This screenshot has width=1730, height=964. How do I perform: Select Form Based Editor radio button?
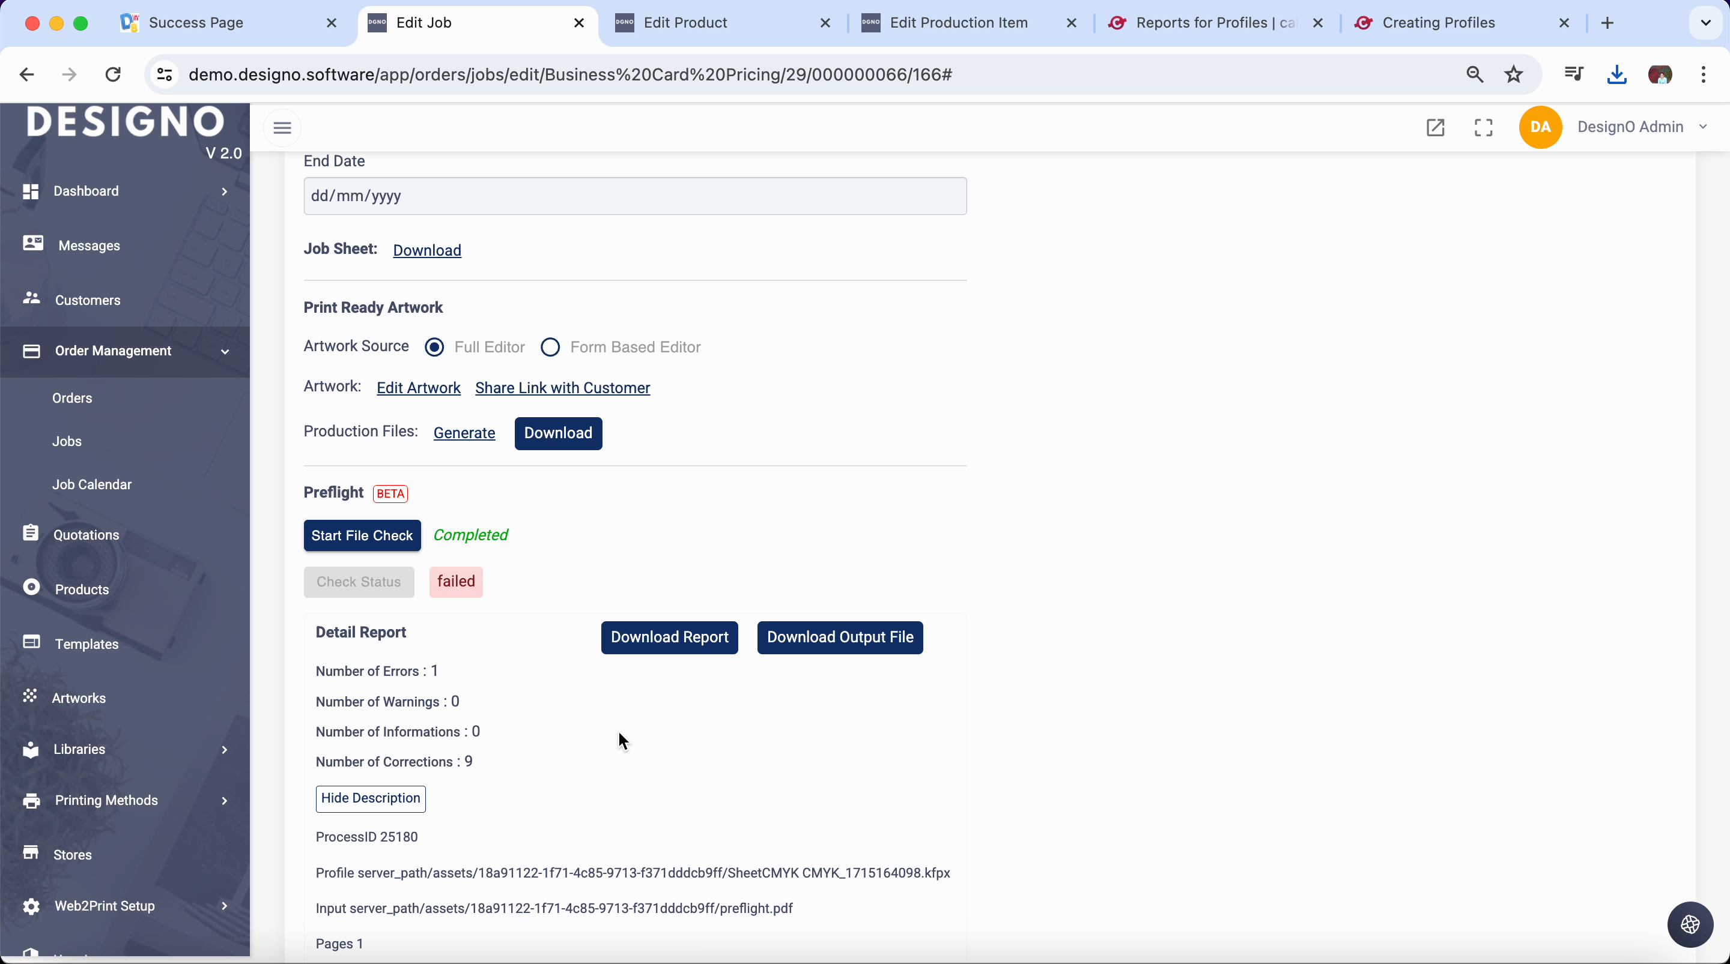[x=550, y=347]
